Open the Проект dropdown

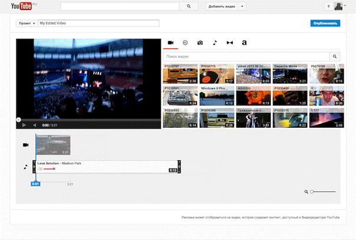point(27,24)
